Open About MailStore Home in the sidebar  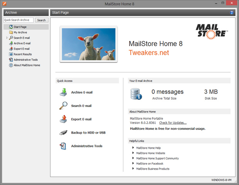coord(27,65)
